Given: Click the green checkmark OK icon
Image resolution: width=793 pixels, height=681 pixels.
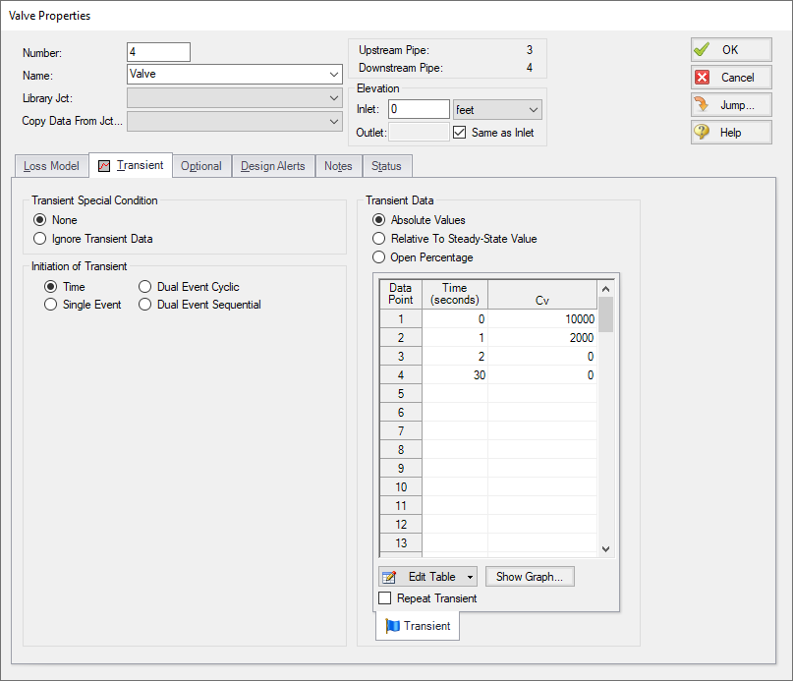Looking at the screenshot, I should point(704,49).
